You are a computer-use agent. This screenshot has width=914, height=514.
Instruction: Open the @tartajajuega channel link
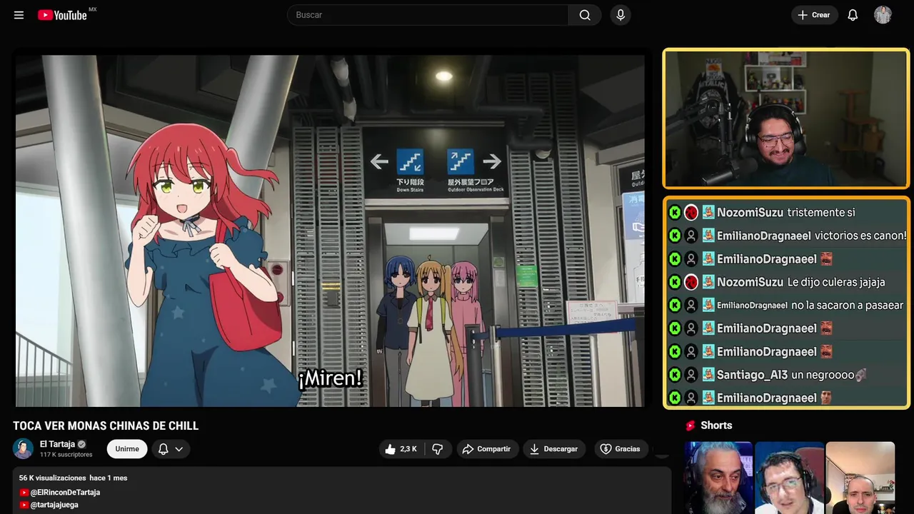(x=54, y=505)
